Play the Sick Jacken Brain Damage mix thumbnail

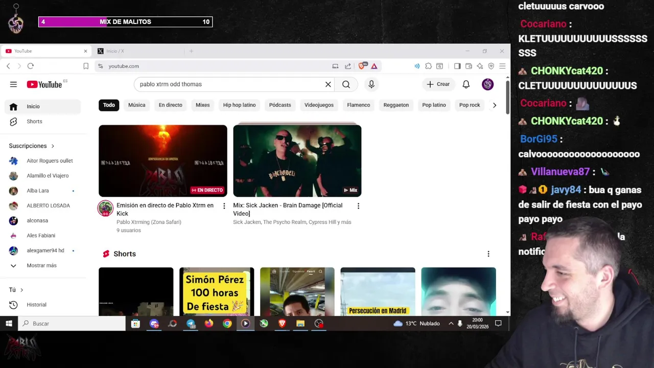coord(297,160)
